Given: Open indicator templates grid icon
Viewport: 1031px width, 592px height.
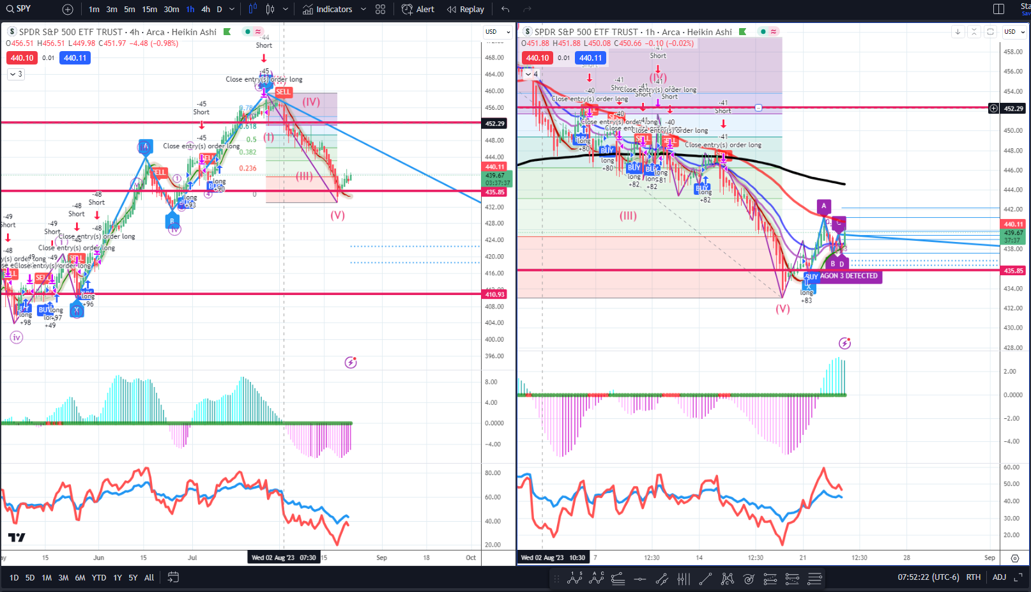Looking at the screenshot, I should pos(381,9).
